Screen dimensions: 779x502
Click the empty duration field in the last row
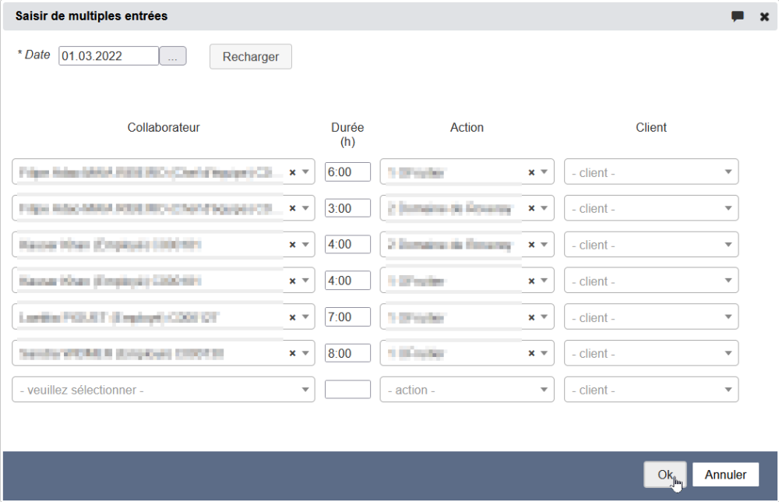[347, 390]
